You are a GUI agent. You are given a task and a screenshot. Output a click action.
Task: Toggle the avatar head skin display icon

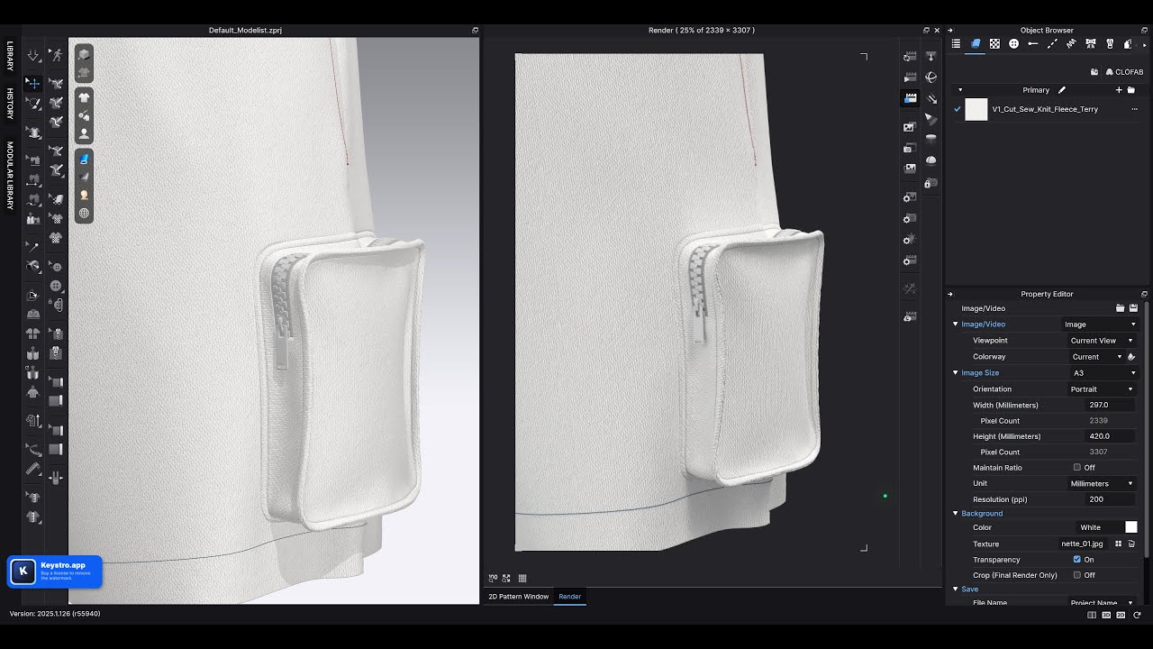click(84, 195)
